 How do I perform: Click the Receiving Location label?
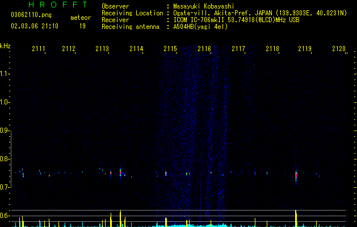132,13
